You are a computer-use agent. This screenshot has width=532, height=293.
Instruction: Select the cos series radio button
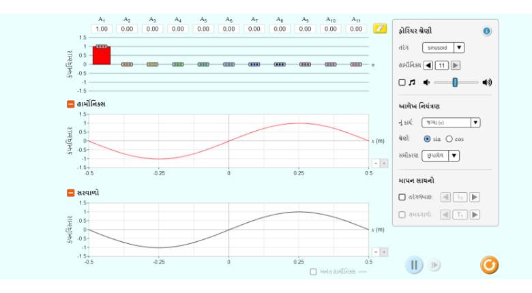pos(449,139)
